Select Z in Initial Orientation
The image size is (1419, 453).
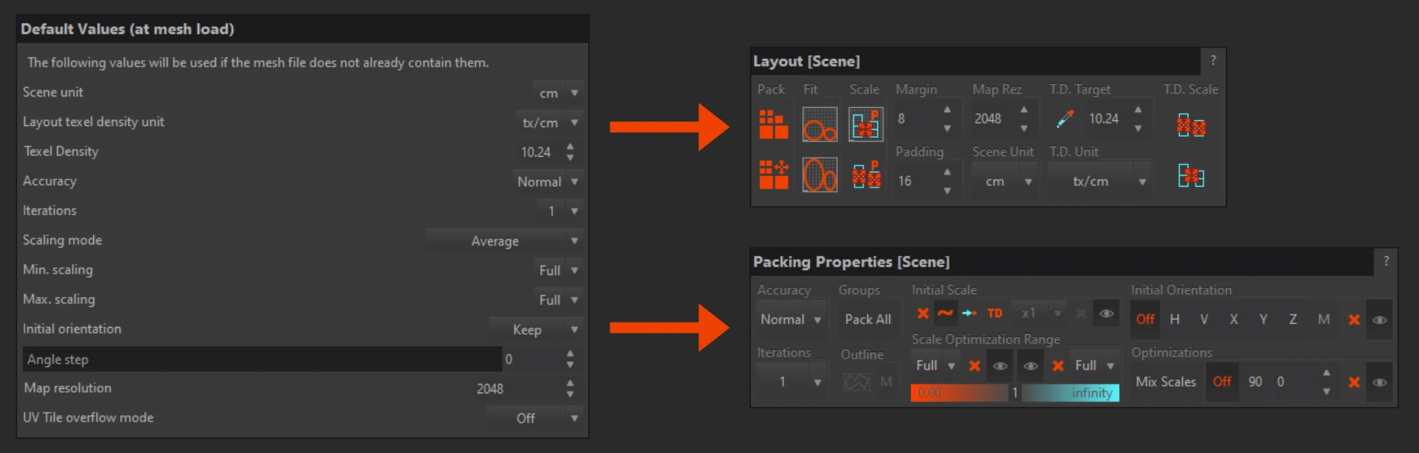1293,320
